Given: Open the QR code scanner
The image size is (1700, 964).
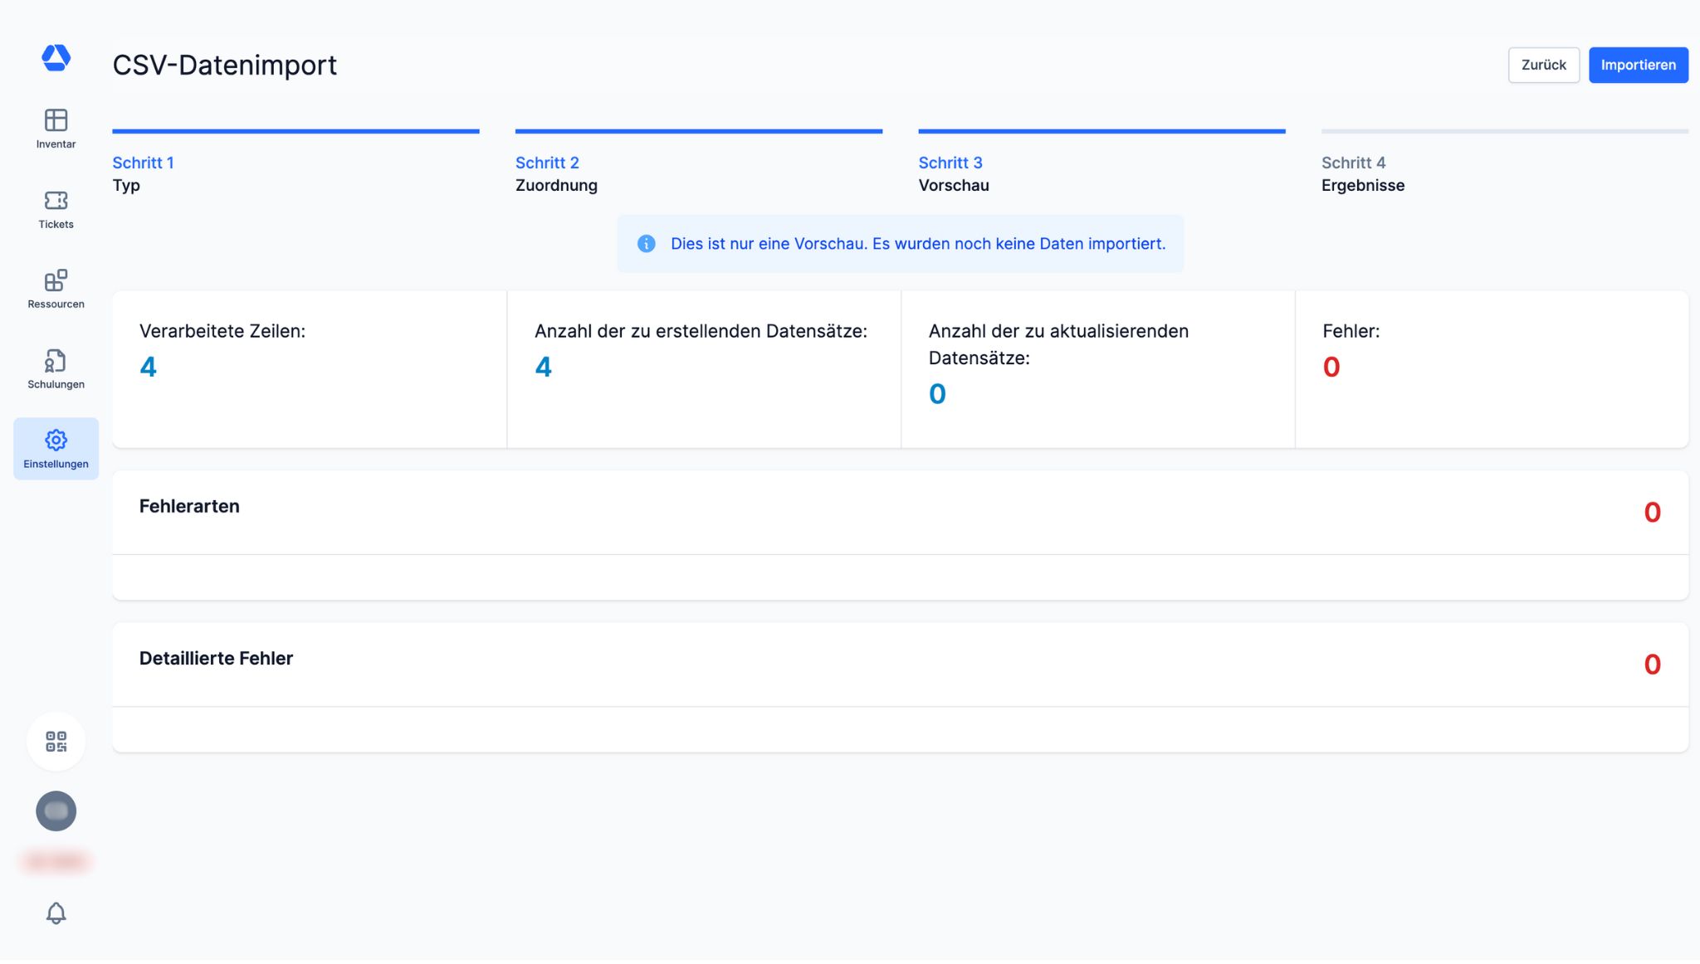Looking at the screenshot, I should [56, 742].
